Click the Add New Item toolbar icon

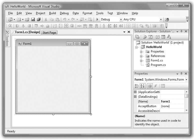pyautogui.click(x=19, y=19)
